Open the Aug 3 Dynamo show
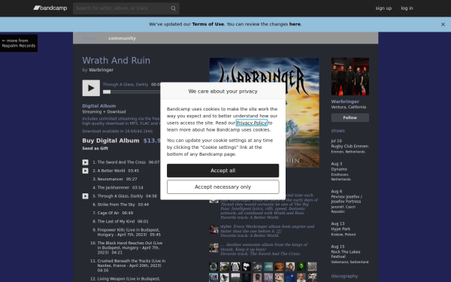Image resolution: width=451 pixels, height=282 pixels. click(341, 171)
